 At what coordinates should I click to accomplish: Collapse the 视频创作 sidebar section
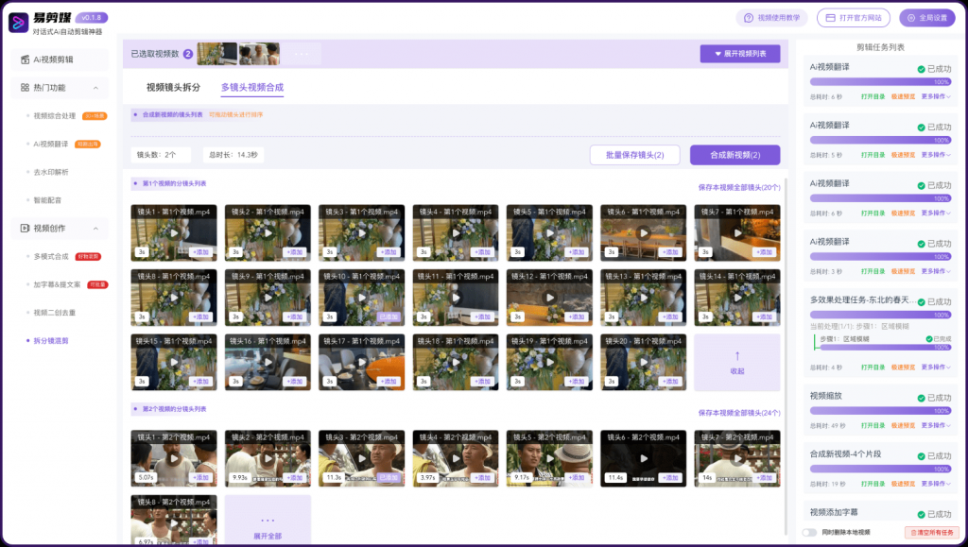95,228
